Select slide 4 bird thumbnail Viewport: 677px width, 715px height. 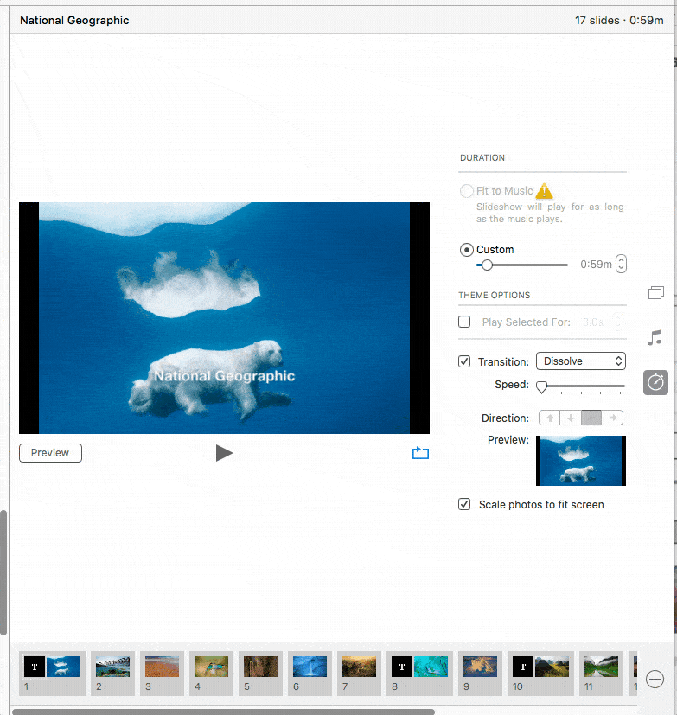pos(211,667)
